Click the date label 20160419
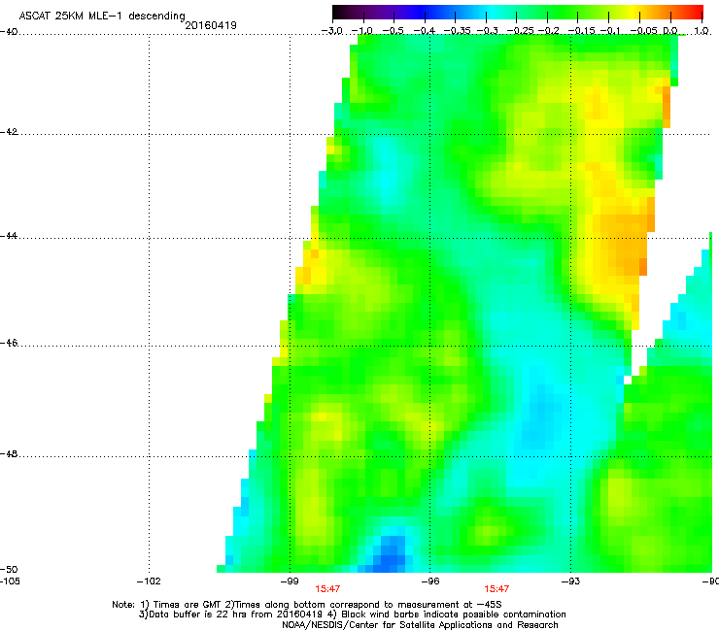 pyautogui.click(x=211, y=25)
